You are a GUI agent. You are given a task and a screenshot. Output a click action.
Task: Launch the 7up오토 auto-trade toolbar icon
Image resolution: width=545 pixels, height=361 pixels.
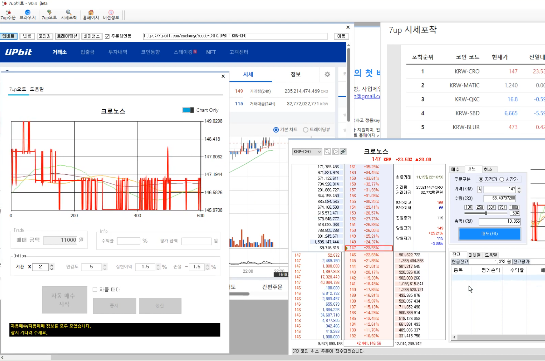[x=49, y=15]
